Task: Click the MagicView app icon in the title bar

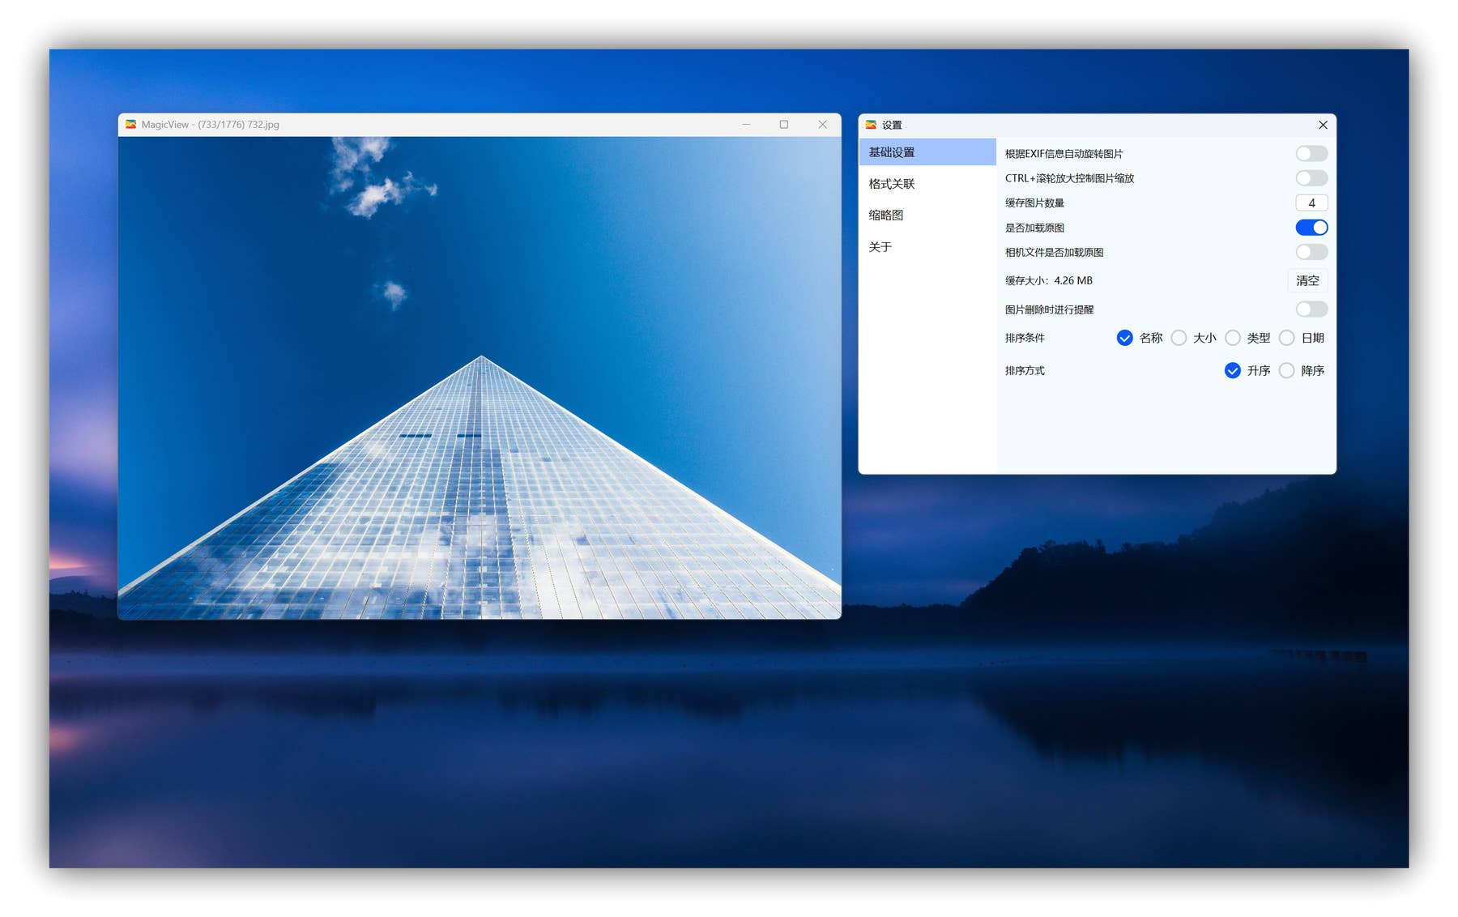Action: (130, 125)
